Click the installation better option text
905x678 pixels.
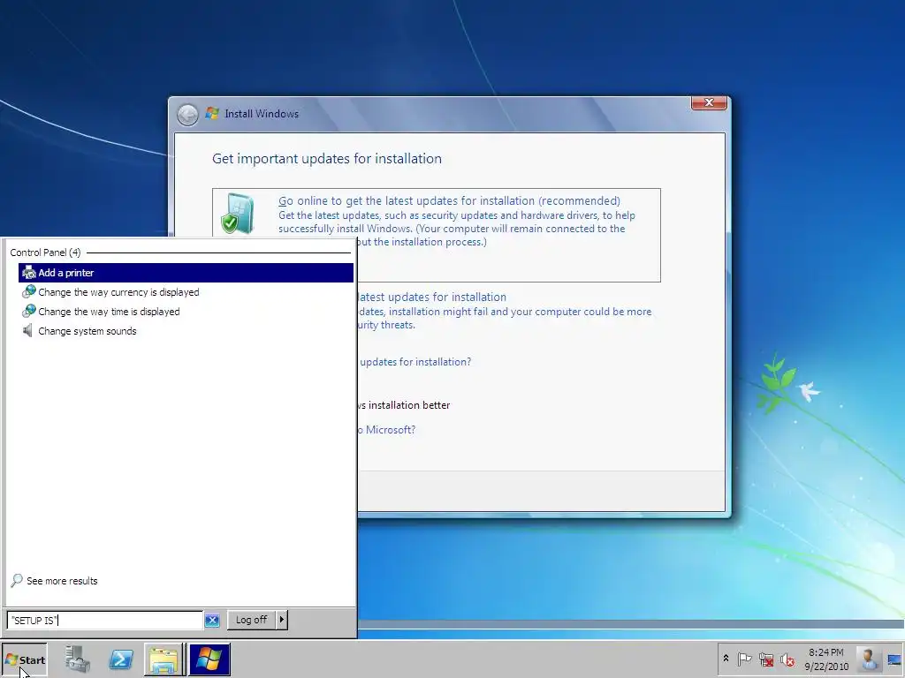pyautogui.click(x=403, y=405)
